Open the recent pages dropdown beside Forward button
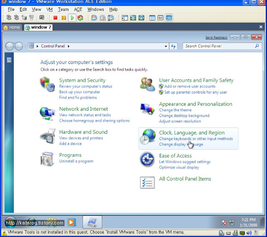The image size is (267, 237). 25,46
